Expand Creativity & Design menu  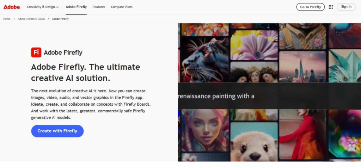click(43, 7)
